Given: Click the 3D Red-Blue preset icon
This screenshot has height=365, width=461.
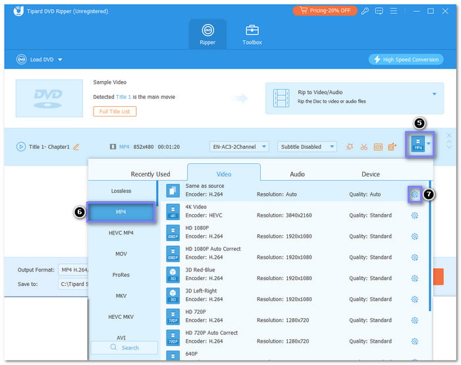Looking at the screenshot, I should click(x=173, y=275).
